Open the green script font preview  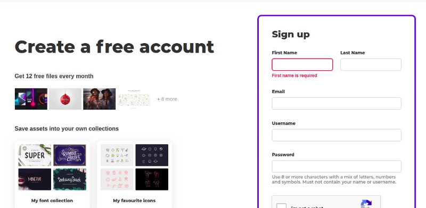70,179
